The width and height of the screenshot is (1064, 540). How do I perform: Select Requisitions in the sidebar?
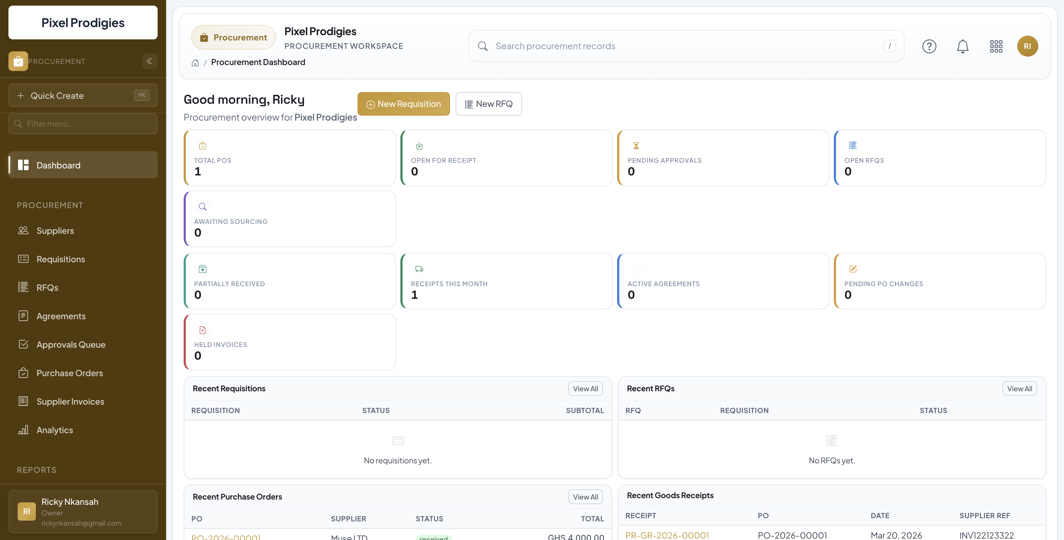tap(60, 259)
